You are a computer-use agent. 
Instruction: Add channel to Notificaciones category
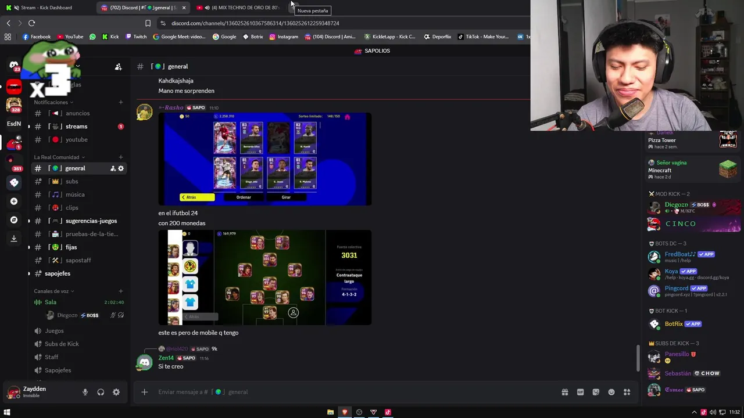pos(121,102)
